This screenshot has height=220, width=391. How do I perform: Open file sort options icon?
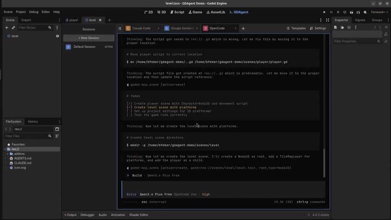pos(57,136)
